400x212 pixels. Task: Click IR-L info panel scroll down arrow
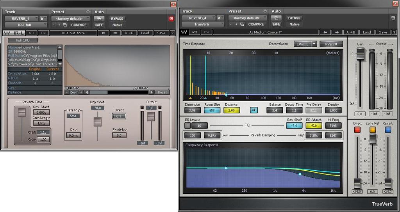coord(60,64)
